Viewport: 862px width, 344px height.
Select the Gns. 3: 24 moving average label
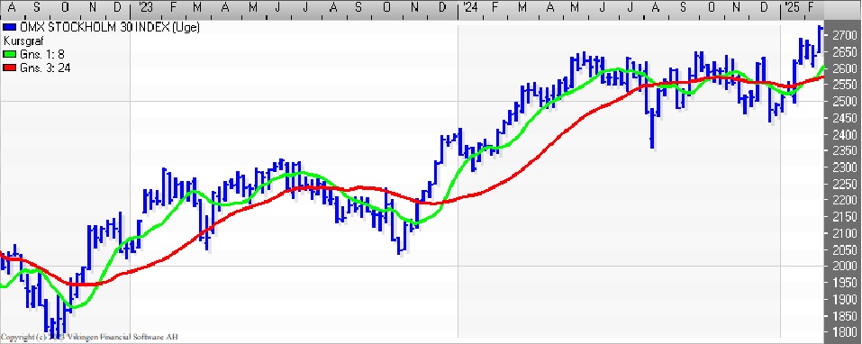pos(45,68)
